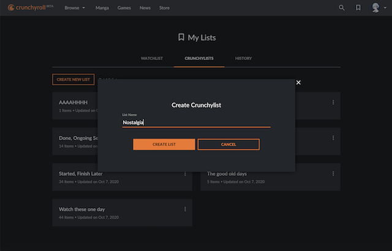Viewport: 392px width, 251px height.
Task: Open the search icon in header
Action: [342, 8]
